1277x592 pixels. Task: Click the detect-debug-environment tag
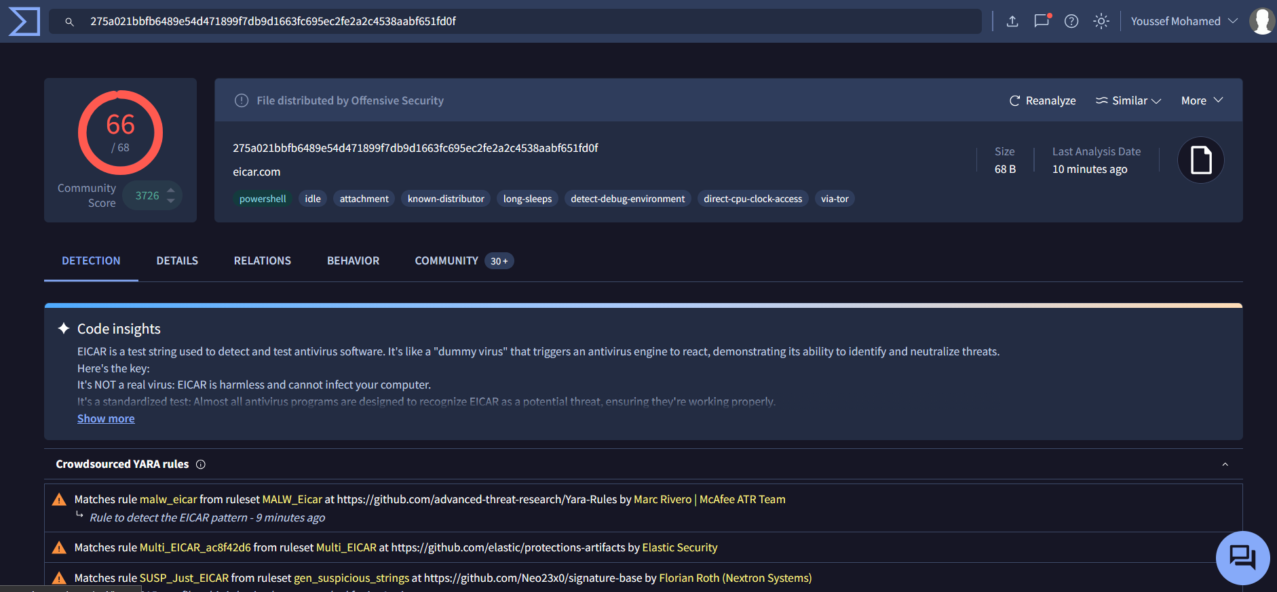pyautogui.click(x=628, y=199)
